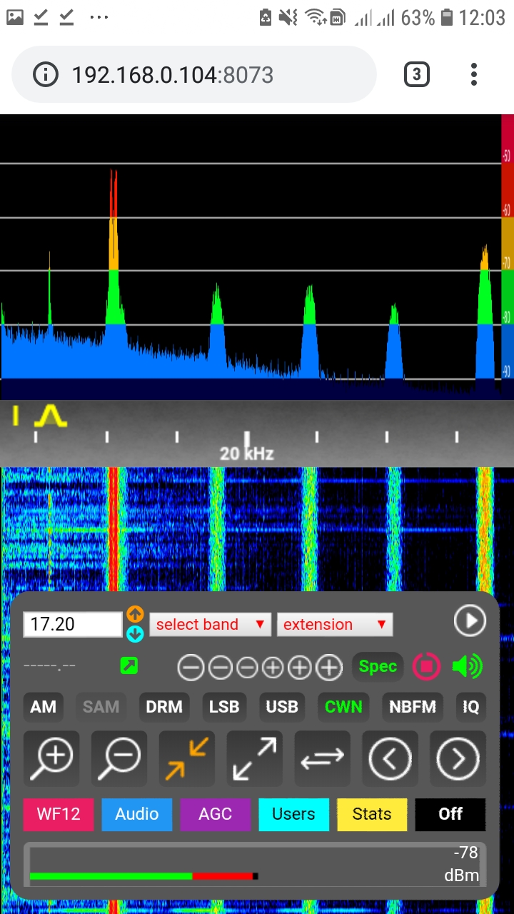This screenshot has height=914, width=514.
Task: Select the NBFM mode button
Action: coord(413,707)
